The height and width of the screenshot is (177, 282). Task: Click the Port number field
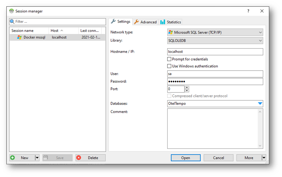click(176, 89)
